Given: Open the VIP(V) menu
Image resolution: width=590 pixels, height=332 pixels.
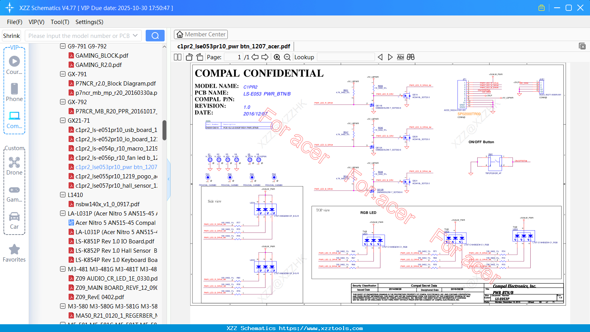Looking at the screenshot, I should (36, 22).
